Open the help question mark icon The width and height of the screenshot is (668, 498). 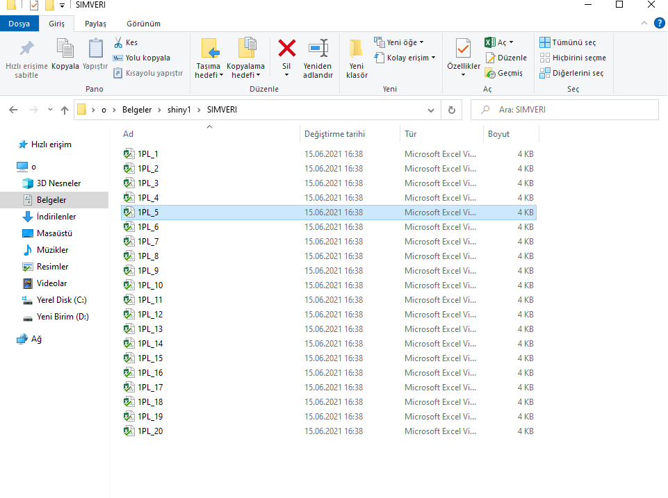click(660, 23)
